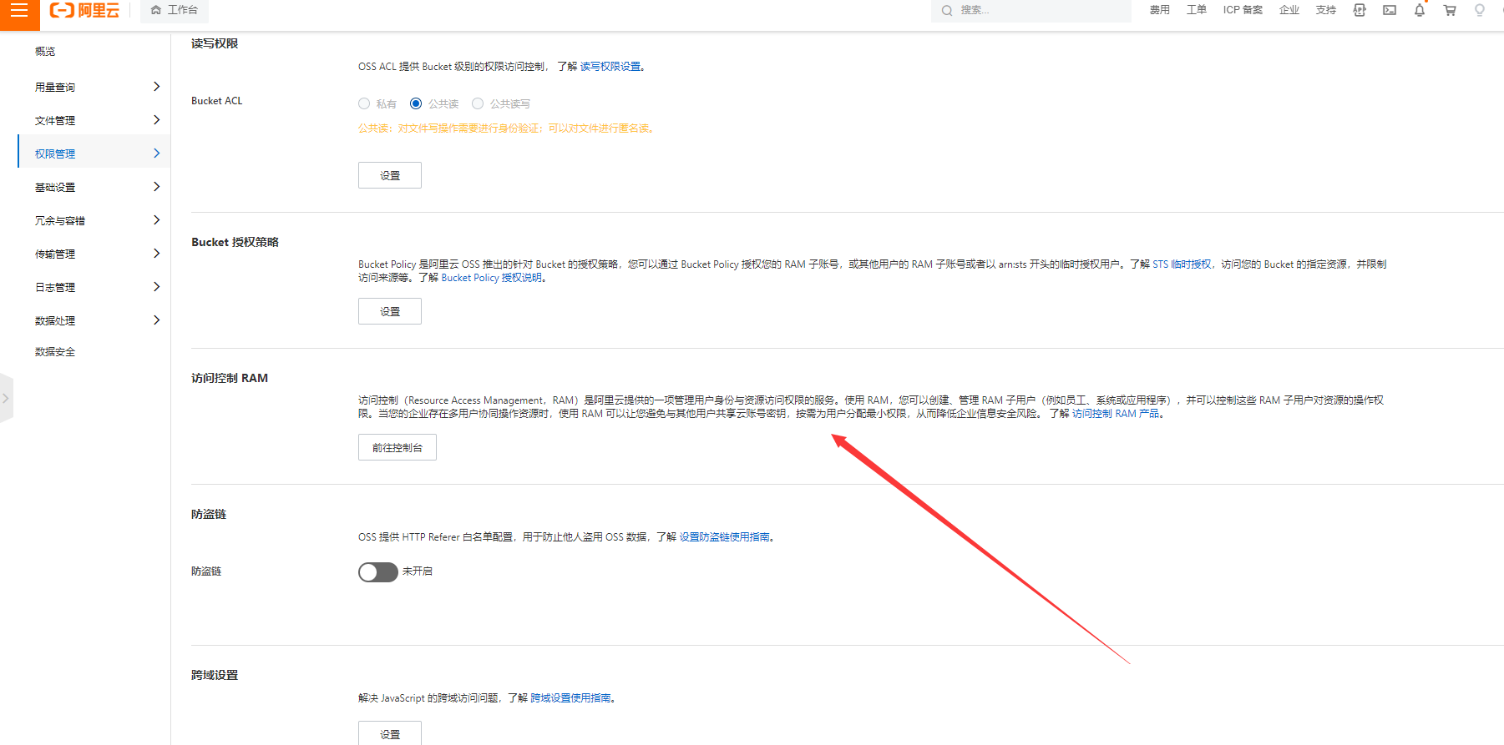Open the hamburger menu in the orange corner
The image size is (1504, 745).
pos(19,11)
